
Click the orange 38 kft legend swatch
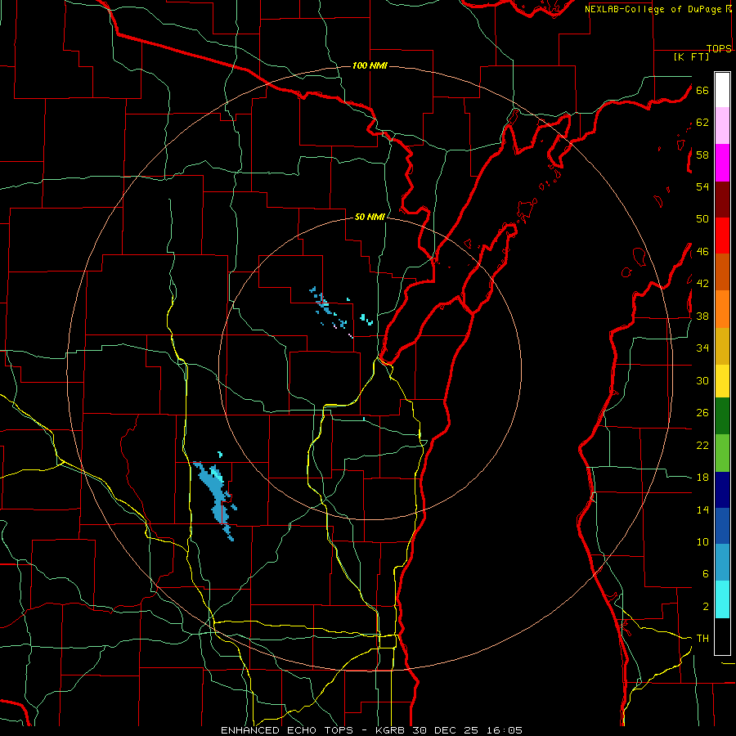tap(722, 309)
